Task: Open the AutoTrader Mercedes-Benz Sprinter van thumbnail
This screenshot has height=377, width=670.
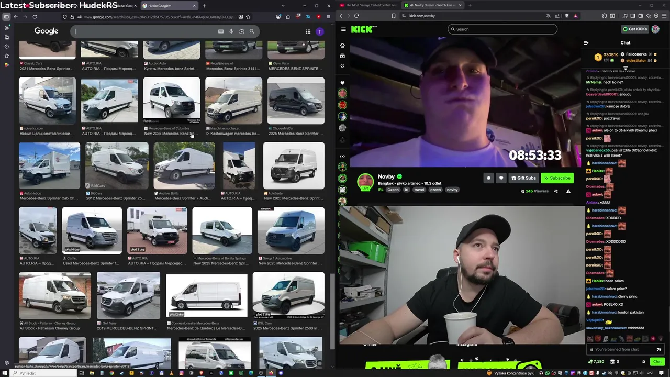Action: [x=294, y=165]
